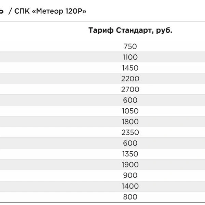The width and height of the screenshot is (205, 205).
Task: Click the СПК «Метеор 120Р» breadcrumb title
Action: 51,11
